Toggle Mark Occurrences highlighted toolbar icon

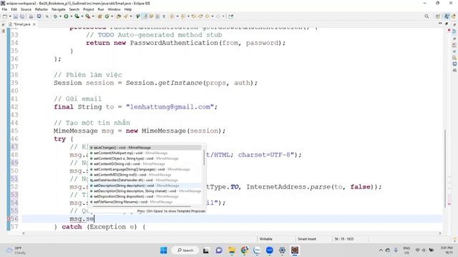pyautogui.click(x=145, y=16)
